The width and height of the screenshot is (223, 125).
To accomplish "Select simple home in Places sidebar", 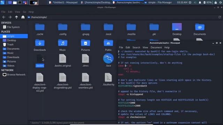I will pyautogui.click(x=14, y=36).
